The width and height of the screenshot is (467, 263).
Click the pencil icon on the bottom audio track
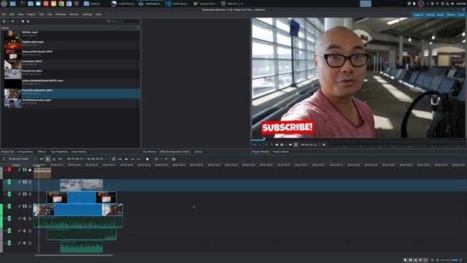pos(20,243)
